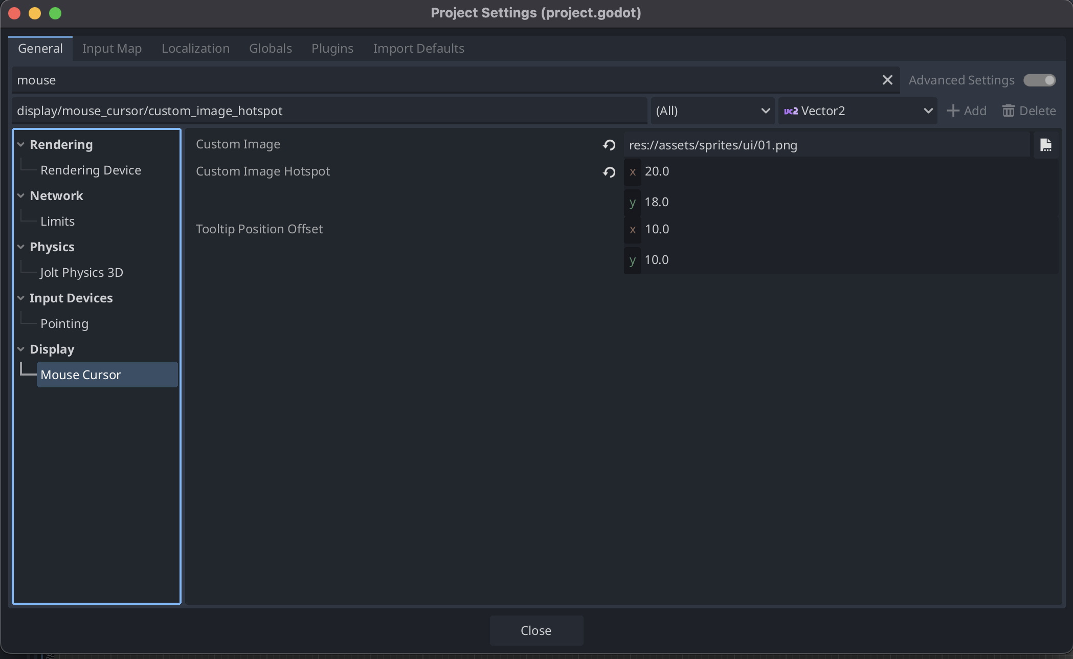This screenshot has height=659, width=1073.
Task: Click the Custom Image Hotspot revert icon
Action: [x=609, y=172]
